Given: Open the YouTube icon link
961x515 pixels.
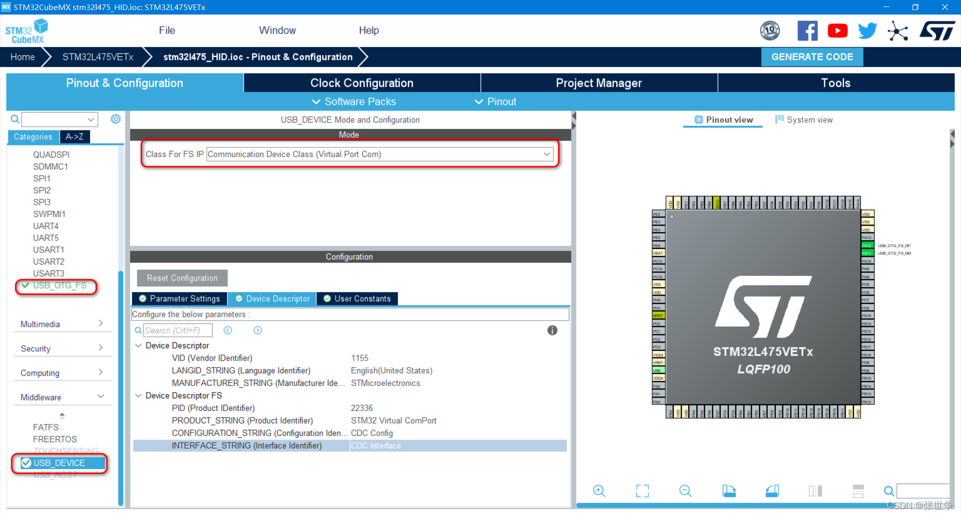Looking at the screenshot, I should (x=837, y=31).
